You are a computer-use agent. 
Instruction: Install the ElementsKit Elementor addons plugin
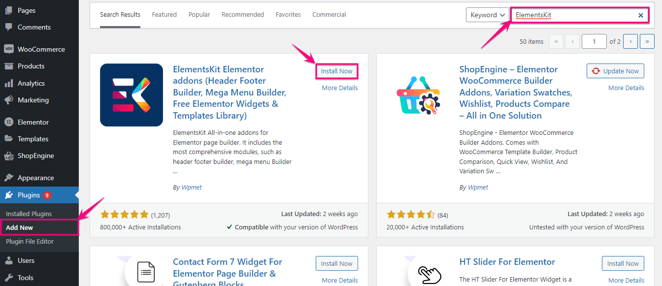336,71
